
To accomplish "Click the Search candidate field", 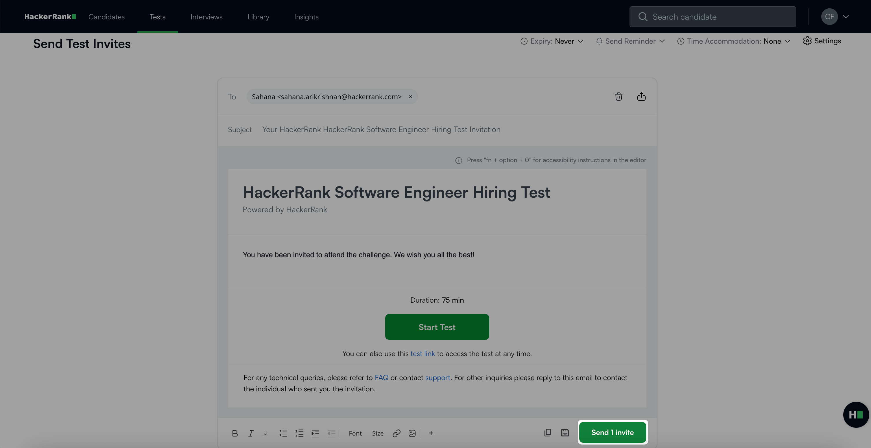I will coord(713,17).
